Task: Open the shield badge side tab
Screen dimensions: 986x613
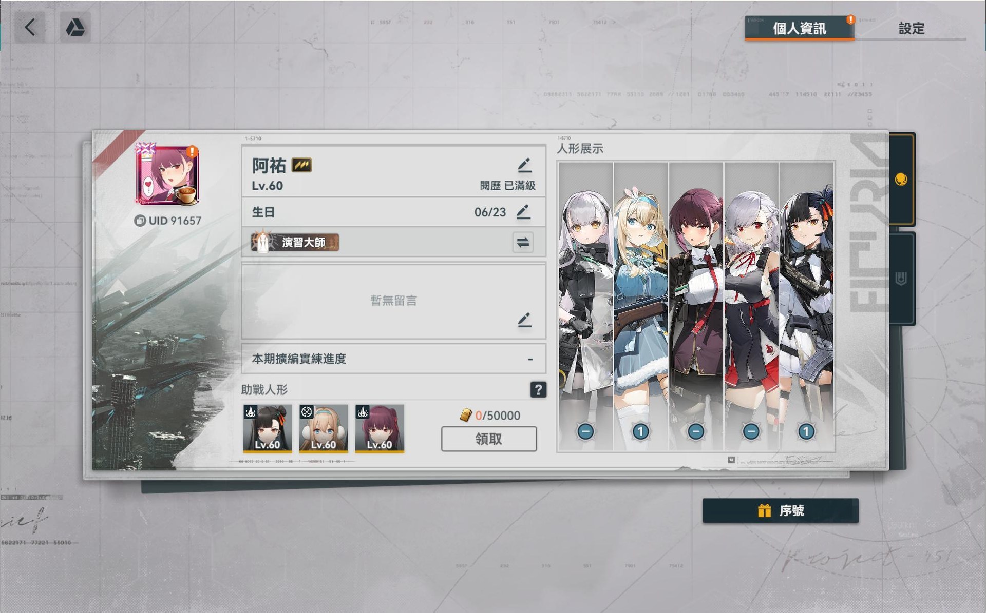Action: pyautogui.click(x=901, y=279)
